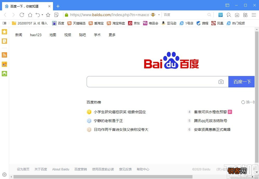Screen dimensions: 259x179
Task: Open the RSS feed icon in sidebar
Action: (4, 55)
